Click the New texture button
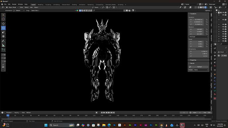Viewport: 228px width, 128px height. pyautogui.click(x=224, y=55)
